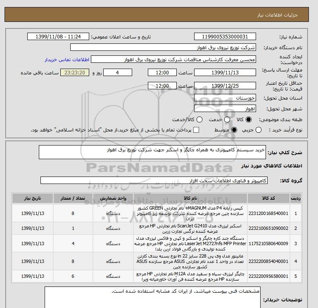This screenshot has width=318, height=308.
Task: Click quantity 6 in the M12A printer row
Action: 73,276
